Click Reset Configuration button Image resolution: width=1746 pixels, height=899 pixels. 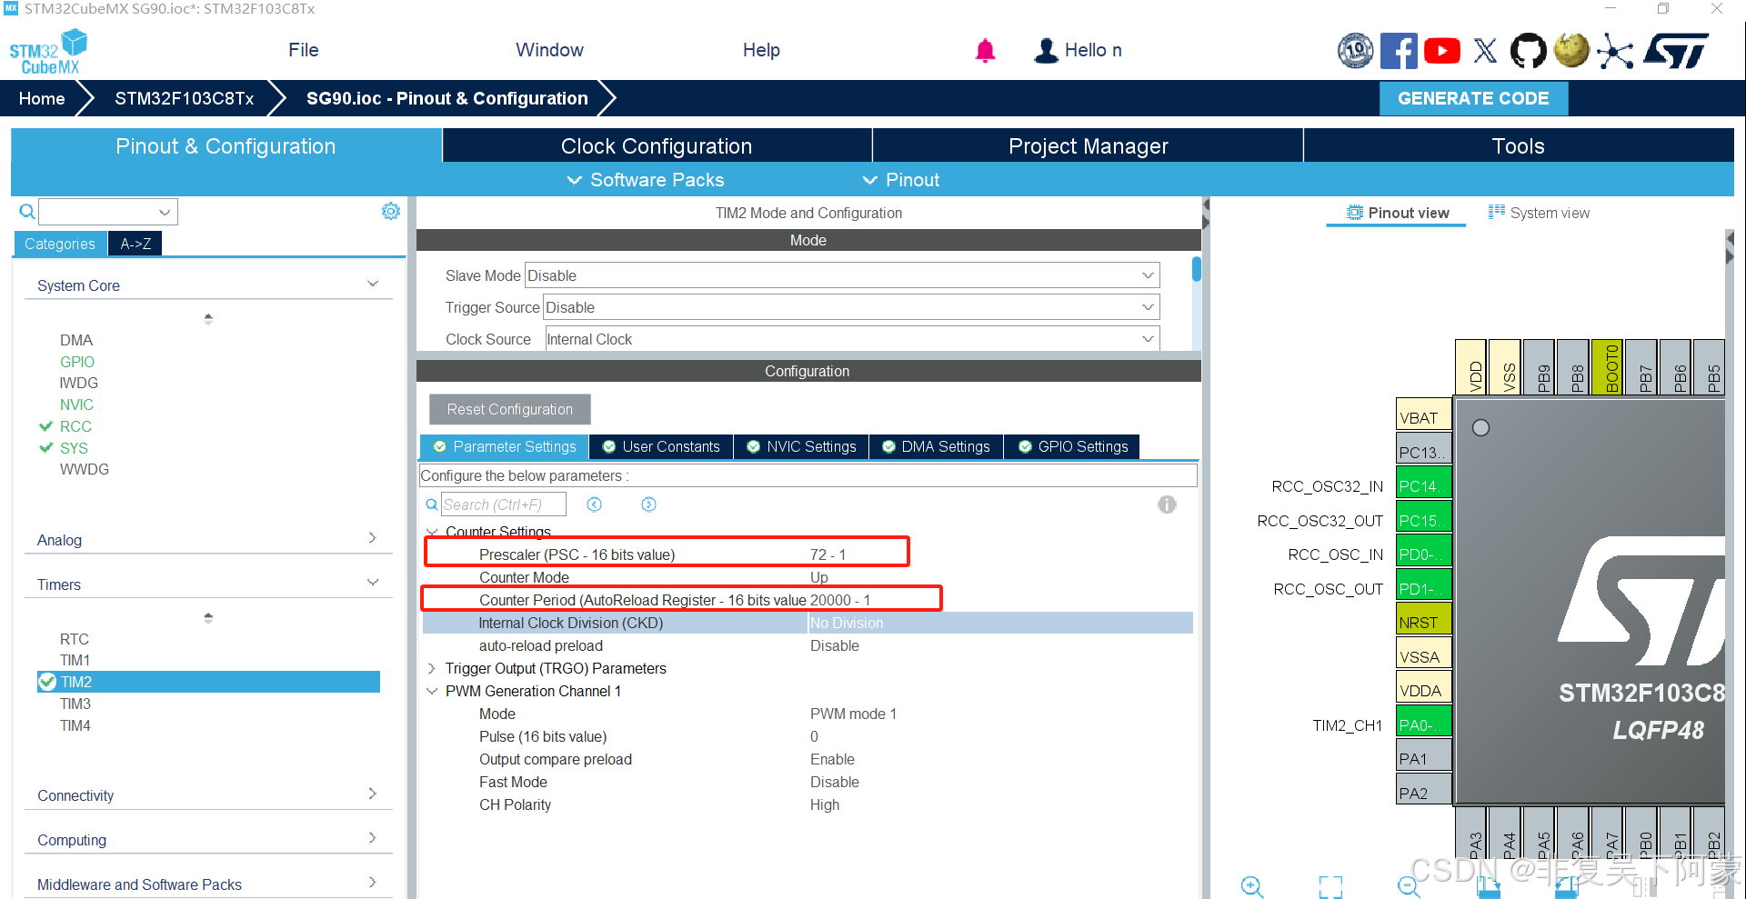(x=510, y=409)
